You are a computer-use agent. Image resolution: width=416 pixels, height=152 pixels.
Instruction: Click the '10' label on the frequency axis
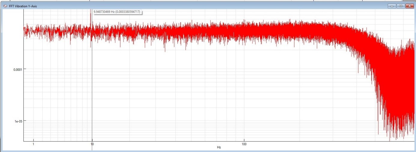[92, 144]
